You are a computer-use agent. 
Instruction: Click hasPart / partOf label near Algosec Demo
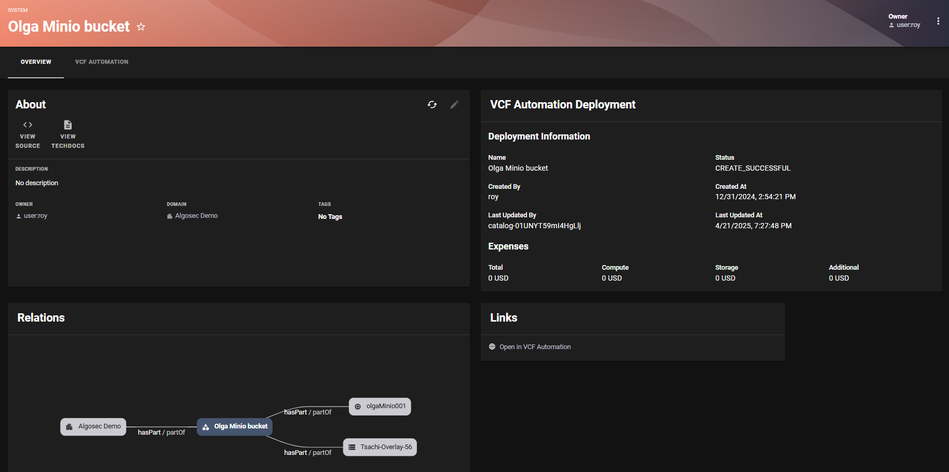pyautogui.click(x=161, y=433)
